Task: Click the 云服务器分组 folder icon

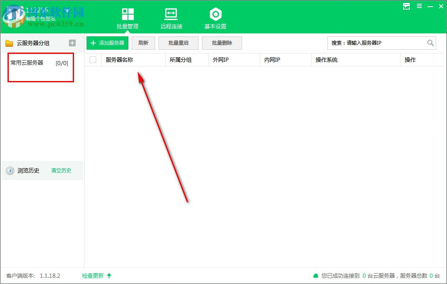Action: [x=9, y=43]
